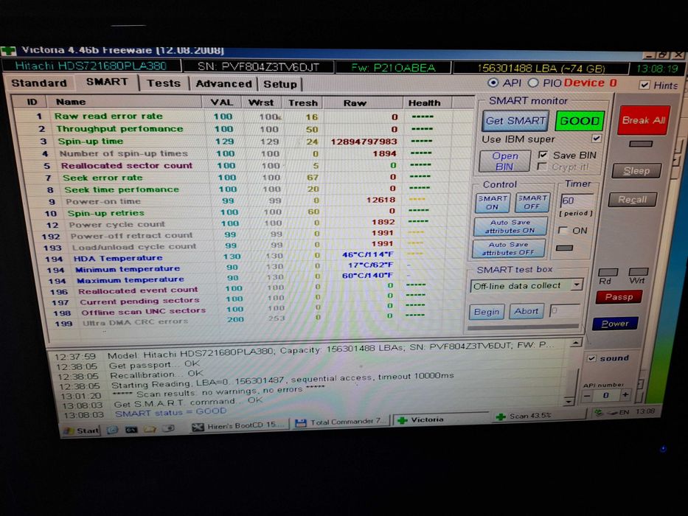Click the SMART test box number field
The image size is (688, 516).
coord(565,310)
